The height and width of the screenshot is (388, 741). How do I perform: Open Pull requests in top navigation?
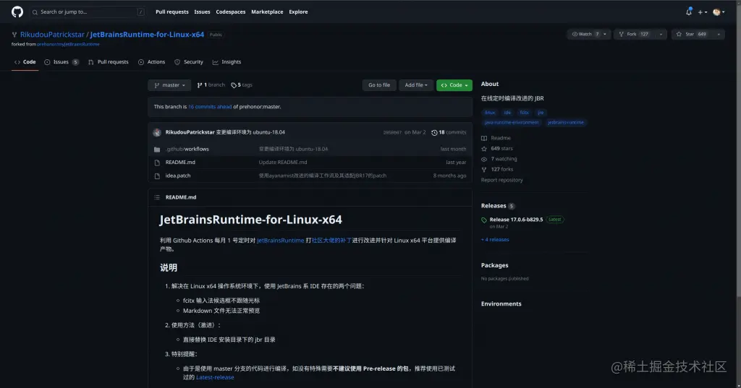(x=172, y=12)
